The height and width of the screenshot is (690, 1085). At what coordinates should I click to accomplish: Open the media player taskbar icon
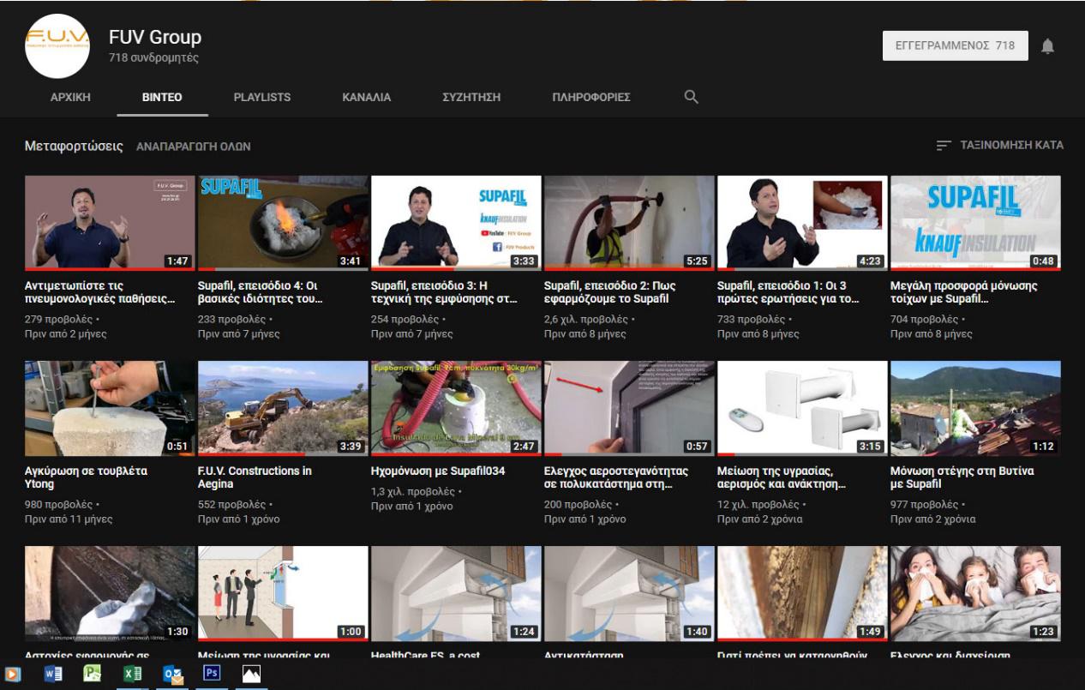point(13,675)
